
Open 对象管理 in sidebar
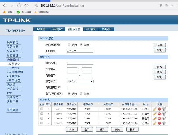[13, 55]
